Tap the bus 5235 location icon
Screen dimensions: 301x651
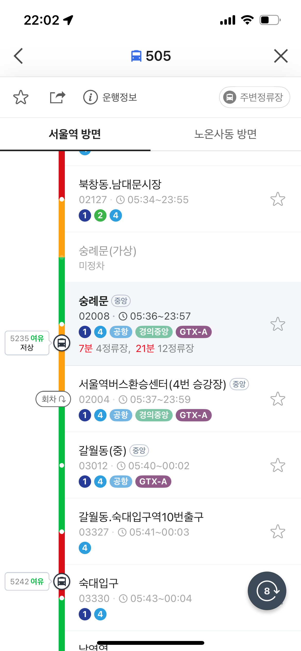tap(62, 343)
